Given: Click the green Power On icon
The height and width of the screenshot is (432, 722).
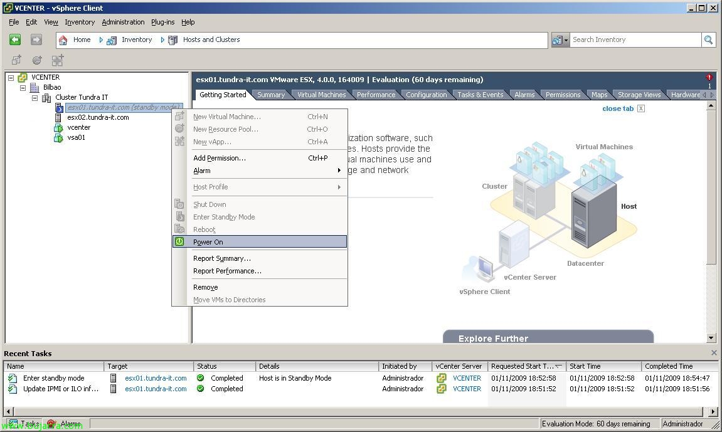Looking at the screenshot, I should tap(179, 241).
